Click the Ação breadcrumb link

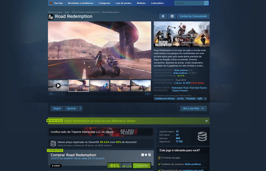67,12
